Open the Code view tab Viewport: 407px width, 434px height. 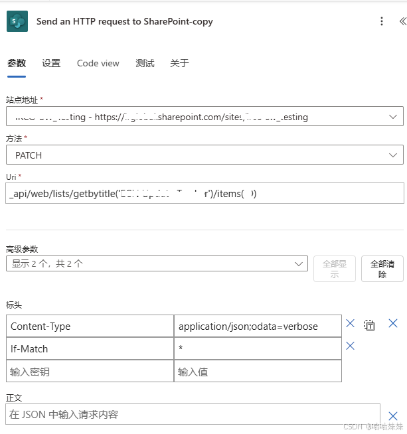[98, 63]
